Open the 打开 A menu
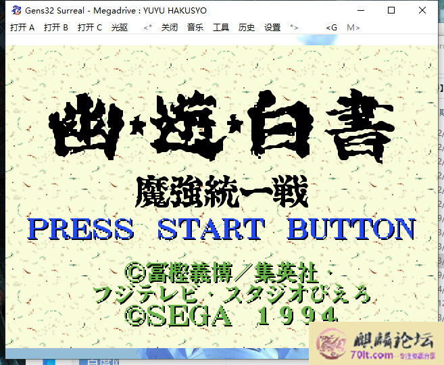 click(x=22, y=28)
